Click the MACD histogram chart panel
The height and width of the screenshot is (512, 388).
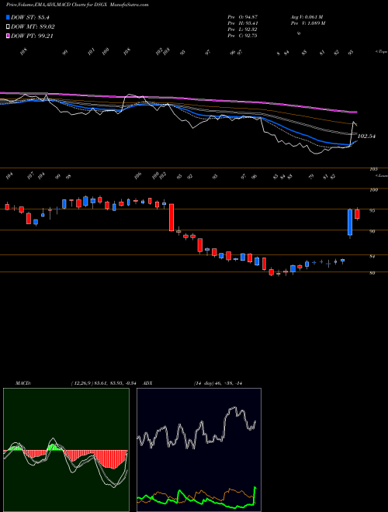point(66,450)
